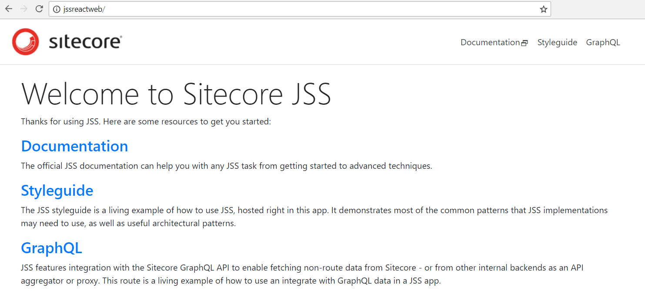This screenshot has height=291, width=645.
Task: Follow the blue Documentation heading link
Action: (x=74, y=146)
